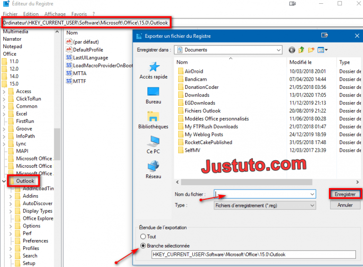363x267 pixels.
Task: Open Bibliothèques in the places bar
Action: click(153, 120)
